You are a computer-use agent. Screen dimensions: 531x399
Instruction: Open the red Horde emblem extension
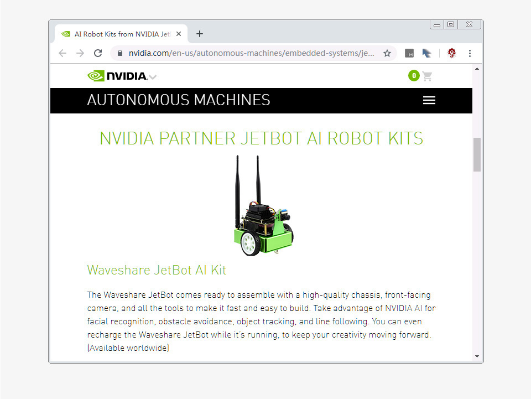tap(452, 53)
